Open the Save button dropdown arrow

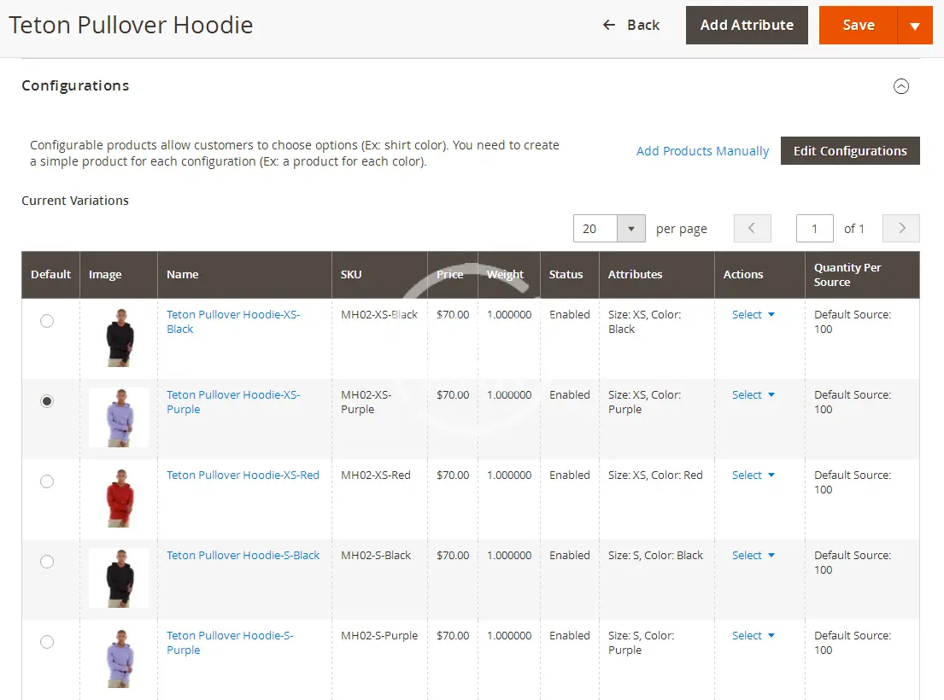[x=915, y=26]
